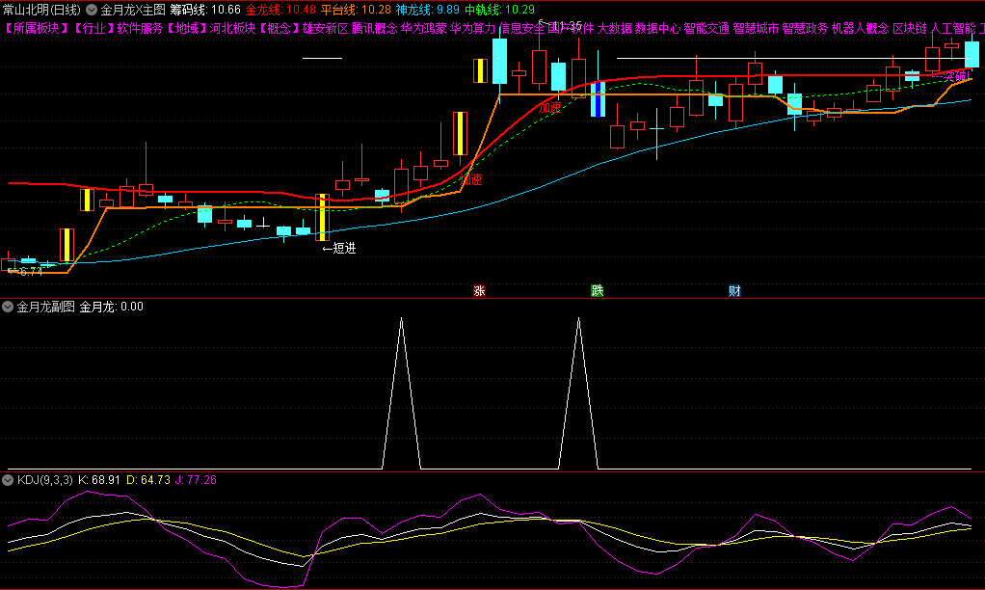
Task: Click the green 跌 event marker
Action: tap(597, 290)
